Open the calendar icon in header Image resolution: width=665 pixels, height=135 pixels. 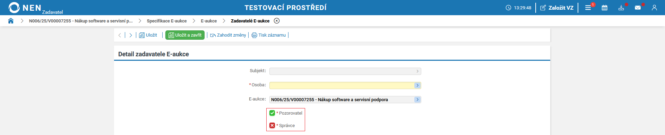click(x=604, y=8)
